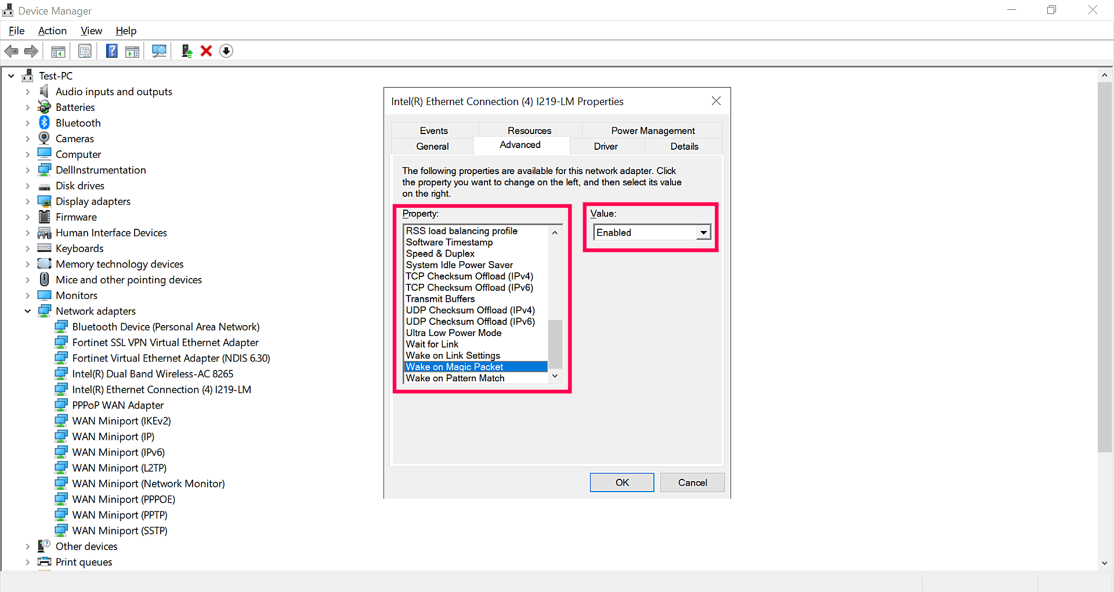Screen dimensions: 1114x592
Task: Click the Help toolbar icon with question mark
Action: click(x=111, y=51)
